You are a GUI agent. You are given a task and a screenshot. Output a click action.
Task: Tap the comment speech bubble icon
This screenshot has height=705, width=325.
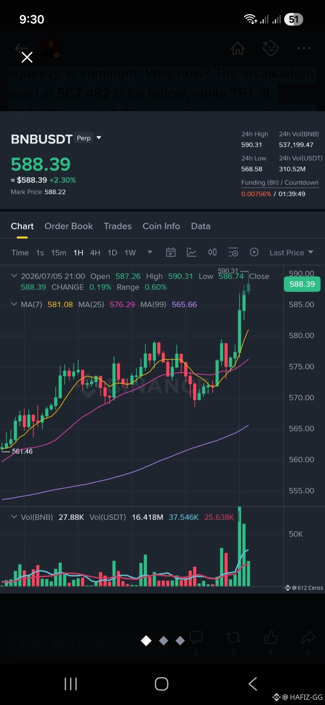coord(196,638)
